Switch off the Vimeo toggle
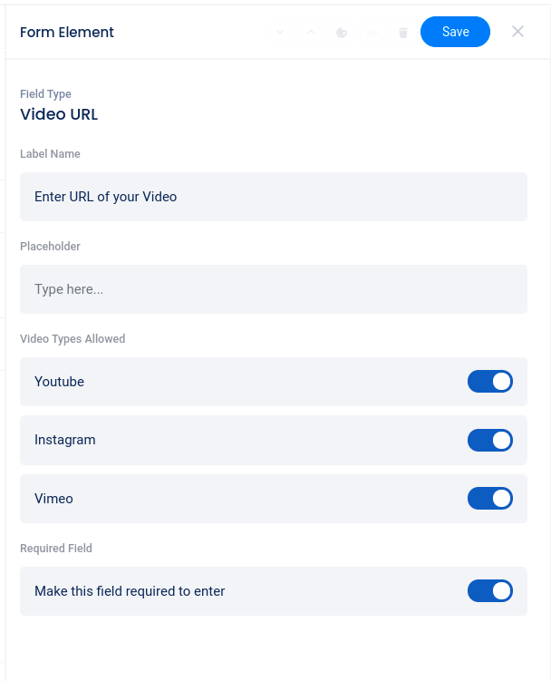Screen dimensions: 551x681 [490, 499]
